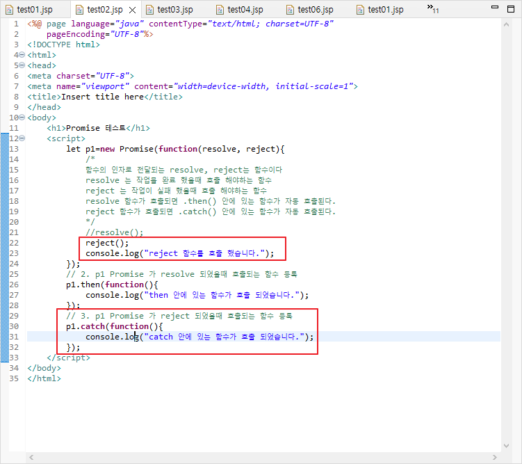Viewport: 522px width, 464px height.
Task: Collapse the head tag fold on line 5
Action: [x=22, y=65]
